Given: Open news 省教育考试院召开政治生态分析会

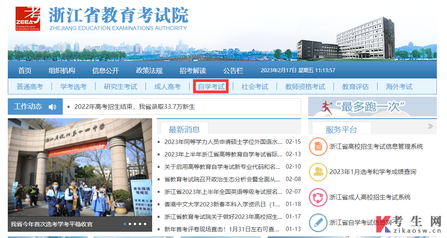Looking at the screenshot, I should pyautogui.click(x=222, y=179).
